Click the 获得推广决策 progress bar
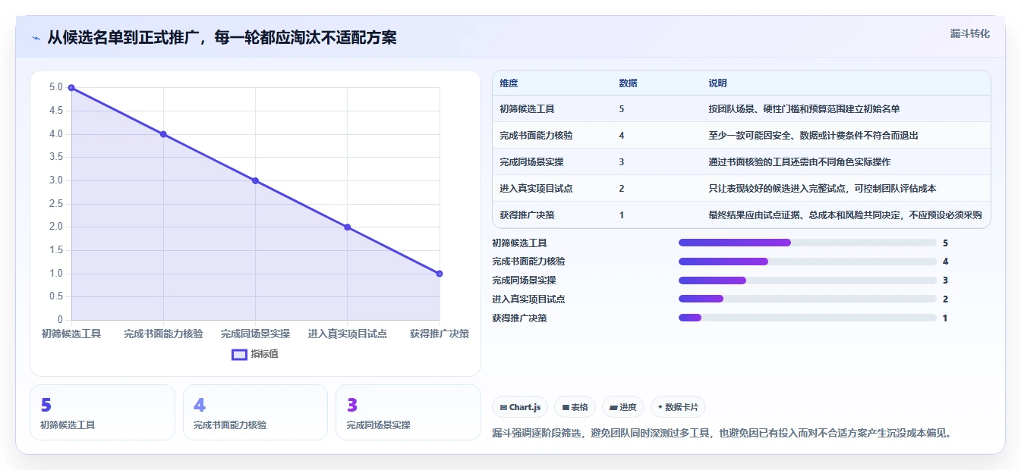 click(808, 318)
